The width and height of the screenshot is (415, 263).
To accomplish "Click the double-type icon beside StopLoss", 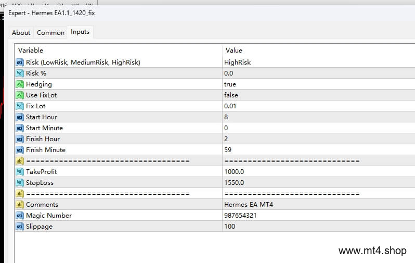I will tap(20, 183).
